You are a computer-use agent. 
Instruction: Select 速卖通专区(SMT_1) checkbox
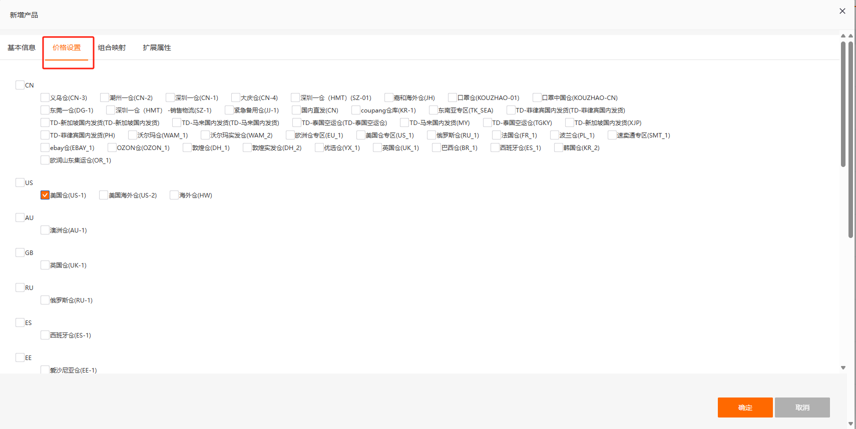pyautogui.click(x=612, y=135)
